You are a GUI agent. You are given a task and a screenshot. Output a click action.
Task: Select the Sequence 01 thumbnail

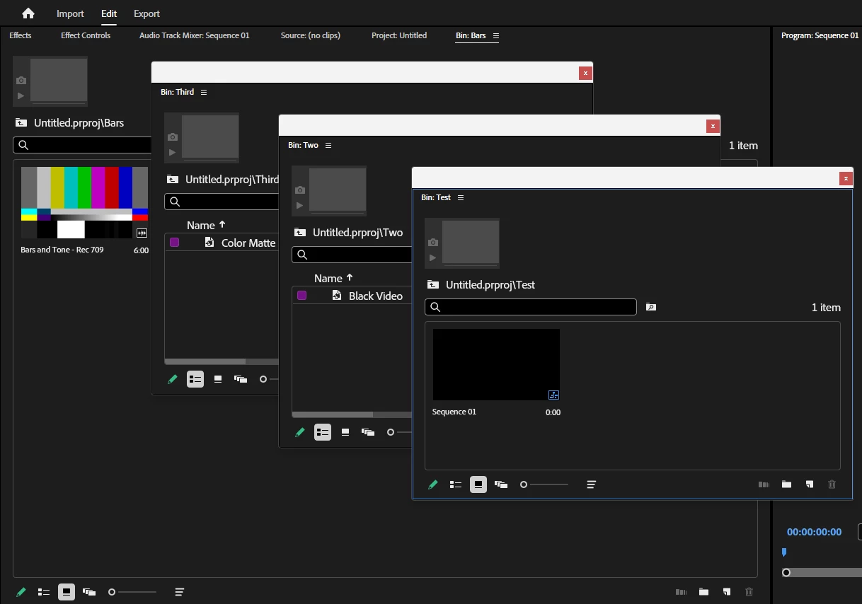[x=496, y=364]
